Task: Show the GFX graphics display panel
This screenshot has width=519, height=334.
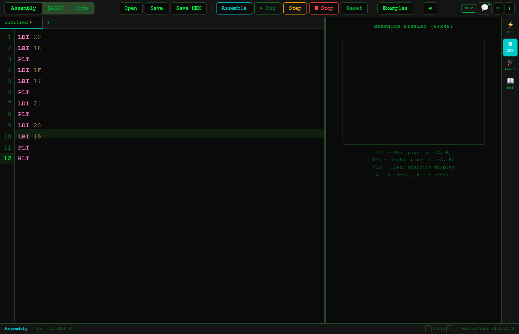Action: (x=510, y=47)
